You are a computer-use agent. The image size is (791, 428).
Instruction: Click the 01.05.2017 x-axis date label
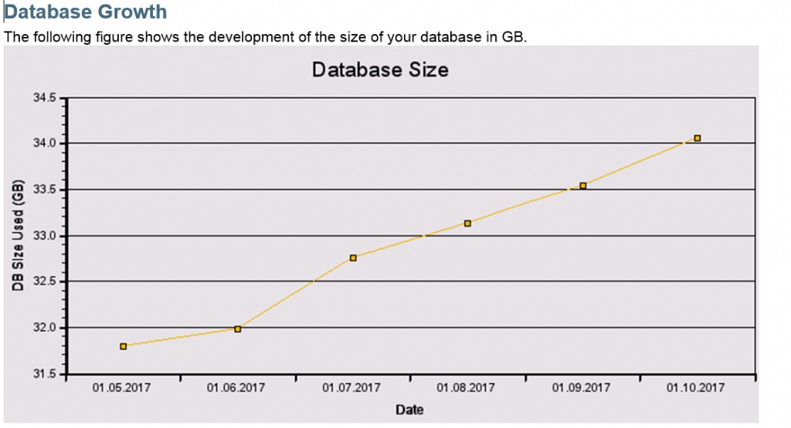pos(121,388)
